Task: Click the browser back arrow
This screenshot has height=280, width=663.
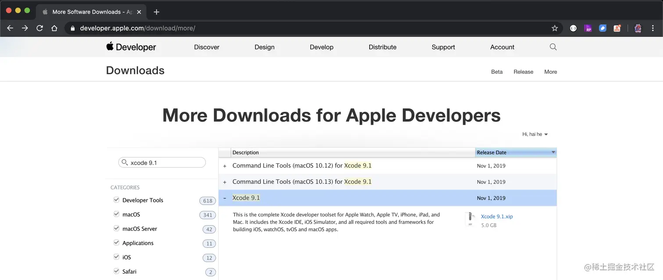Action: (x=10, y=28)
